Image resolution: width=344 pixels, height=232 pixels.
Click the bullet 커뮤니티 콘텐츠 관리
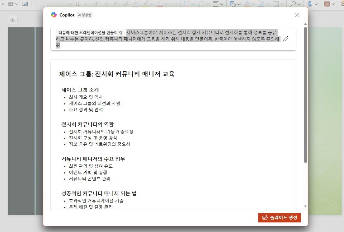(x=90, y=179)
